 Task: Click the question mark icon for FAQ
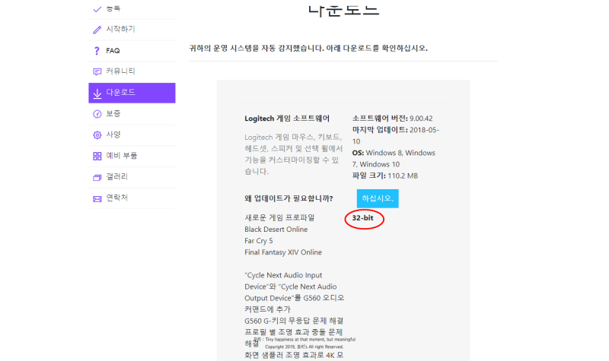[x=97, y=51]
